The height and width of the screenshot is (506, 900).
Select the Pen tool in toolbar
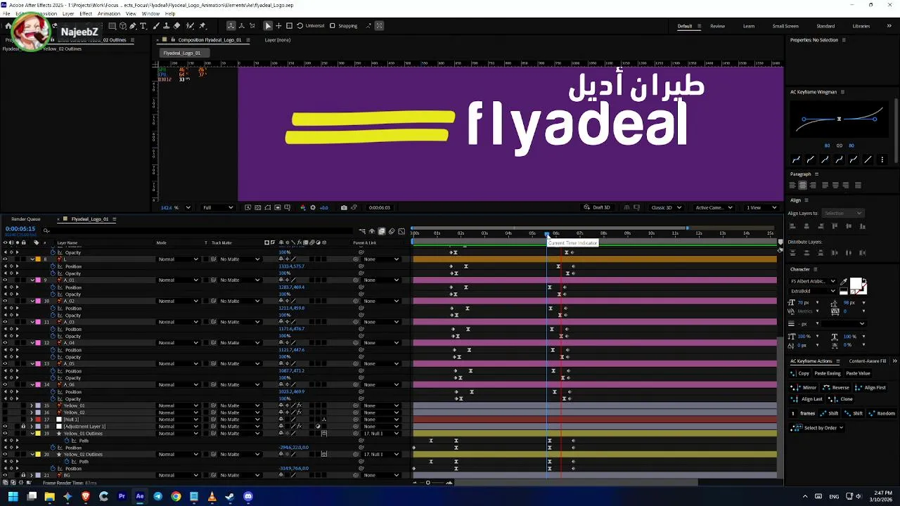point(133,26)
